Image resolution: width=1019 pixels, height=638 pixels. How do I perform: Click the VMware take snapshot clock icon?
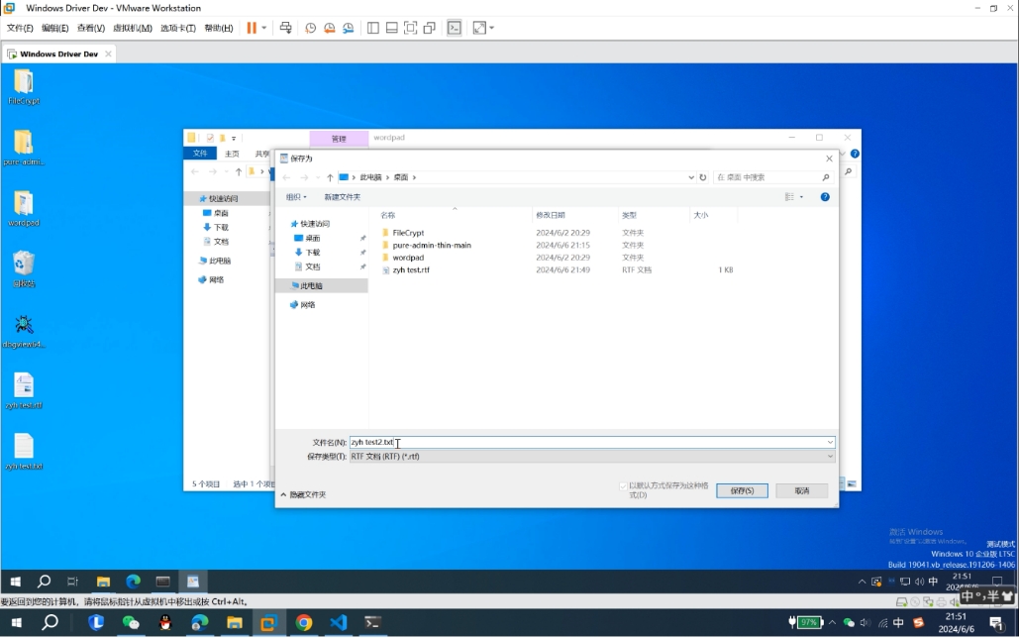pos(310,28)
